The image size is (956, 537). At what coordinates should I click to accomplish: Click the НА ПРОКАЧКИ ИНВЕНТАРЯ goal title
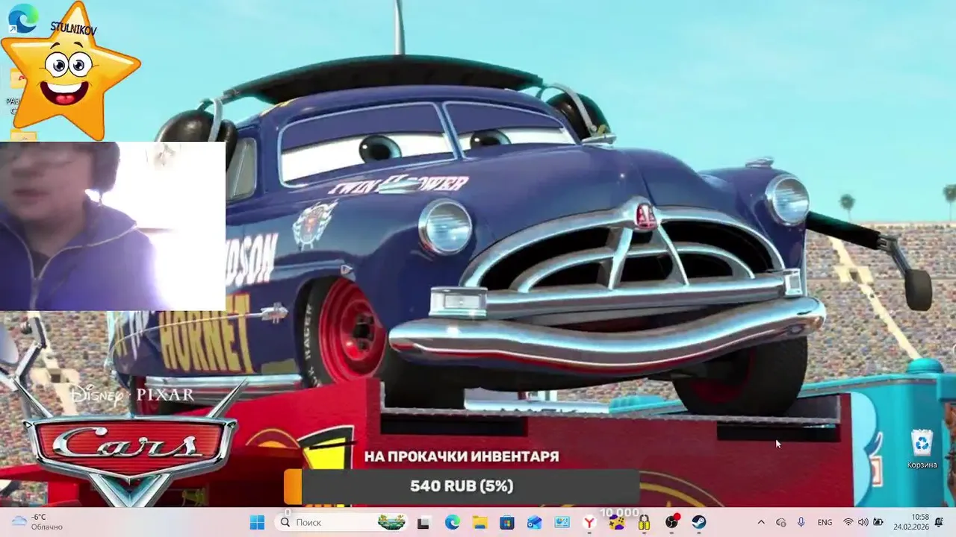tap(462, 456)
